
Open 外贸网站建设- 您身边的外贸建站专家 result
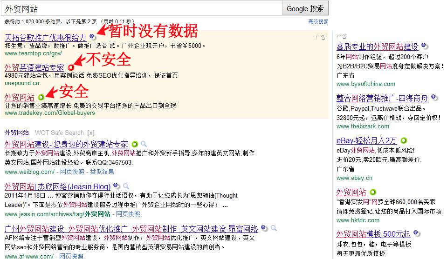(x=67, y=144)
